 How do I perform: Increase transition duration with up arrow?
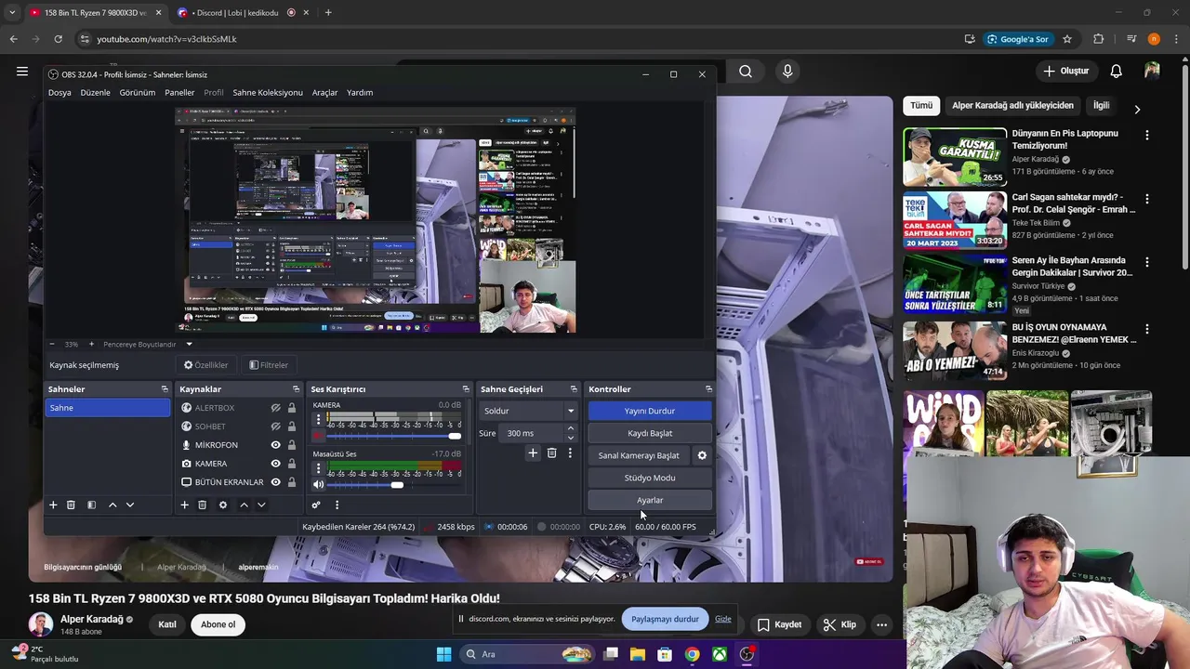coord(570,429)
